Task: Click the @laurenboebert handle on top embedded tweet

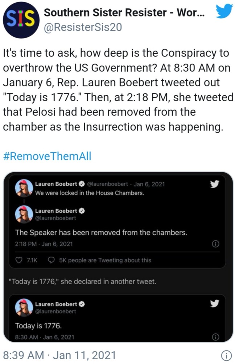Action: coord(107,184)
